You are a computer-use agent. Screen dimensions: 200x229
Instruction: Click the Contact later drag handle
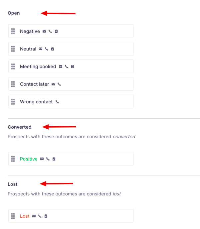click(13, 84)
